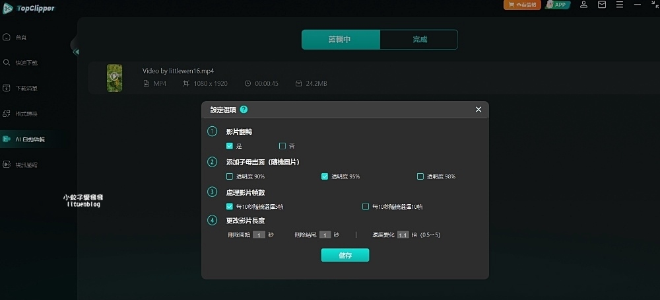
Task: Open the APP download button
Action: click(x=557, y=5)
